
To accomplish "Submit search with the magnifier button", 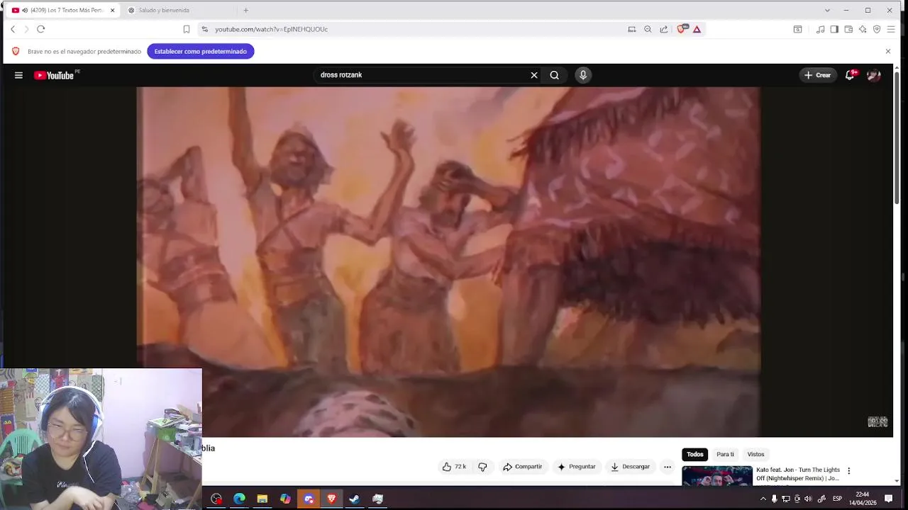I will click(x=555, y=75).
